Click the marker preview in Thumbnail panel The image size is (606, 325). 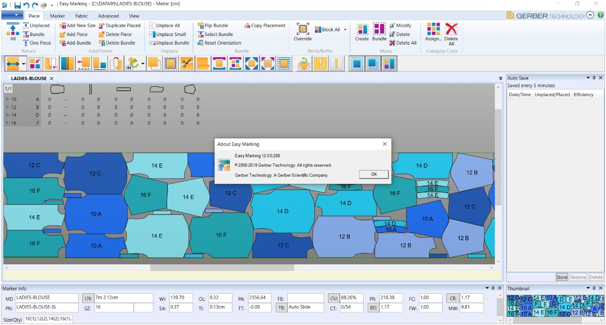[x=555, y=306]
